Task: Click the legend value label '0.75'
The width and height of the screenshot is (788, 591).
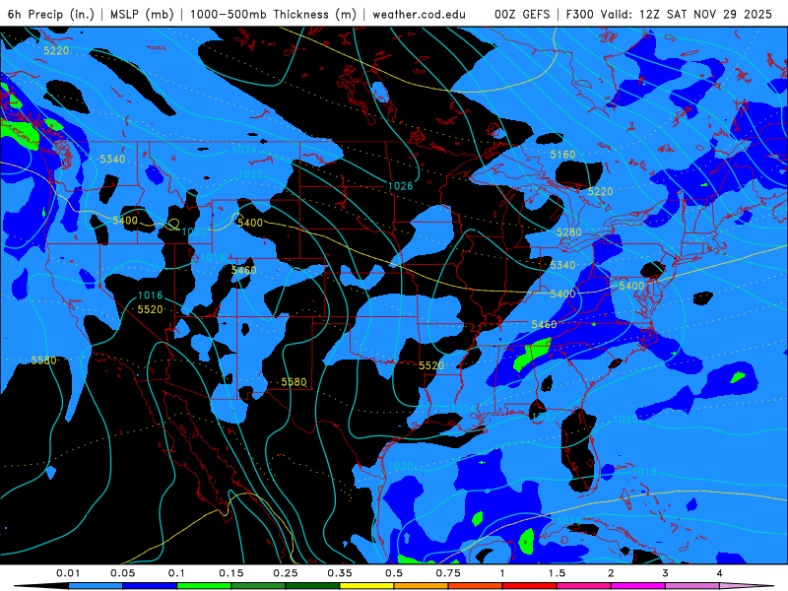Action: [448, 573]
